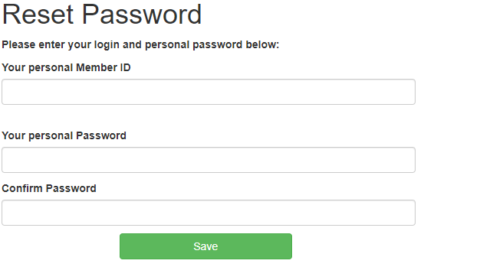Click the white 'Save' text on the green button
Viewport: 493px width, 280px height.
tap(205, 246)
